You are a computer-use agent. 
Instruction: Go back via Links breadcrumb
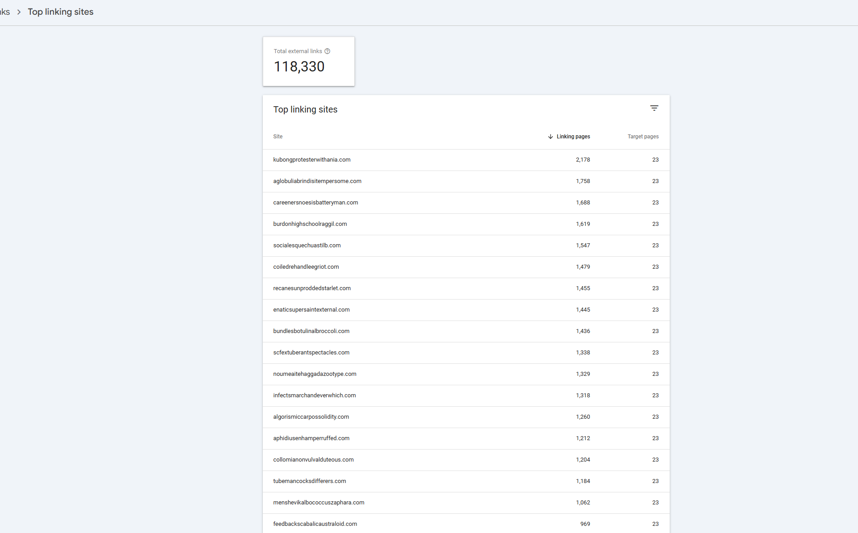click(x=5, y=12)
